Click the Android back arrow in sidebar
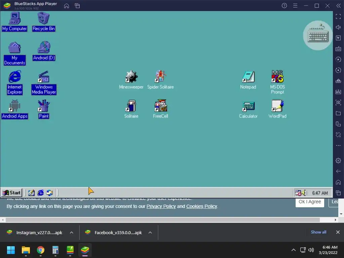344x258 pixels. [338, 171]
